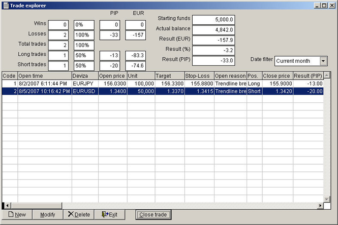Click the Trade explorer title bar icon
Image resolution: width=338 pixels, height=225 pixels.
[6, 6]
